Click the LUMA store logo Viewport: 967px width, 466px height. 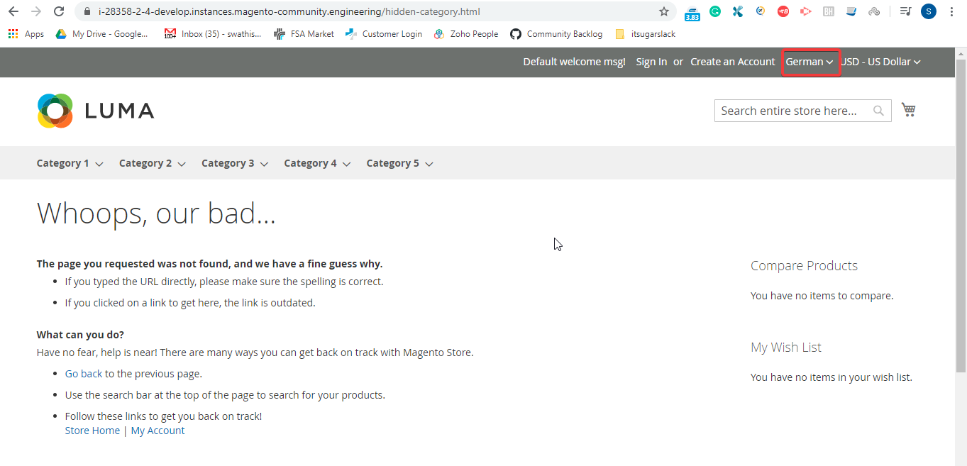tap(95, 111)
